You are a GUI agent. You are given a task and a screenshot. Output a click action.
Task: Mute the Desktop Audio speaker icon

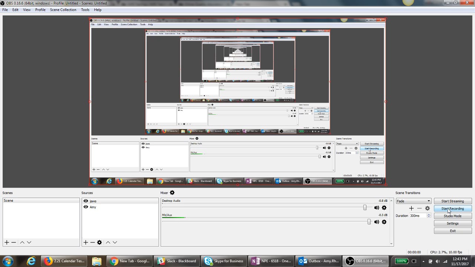[377, 208]
